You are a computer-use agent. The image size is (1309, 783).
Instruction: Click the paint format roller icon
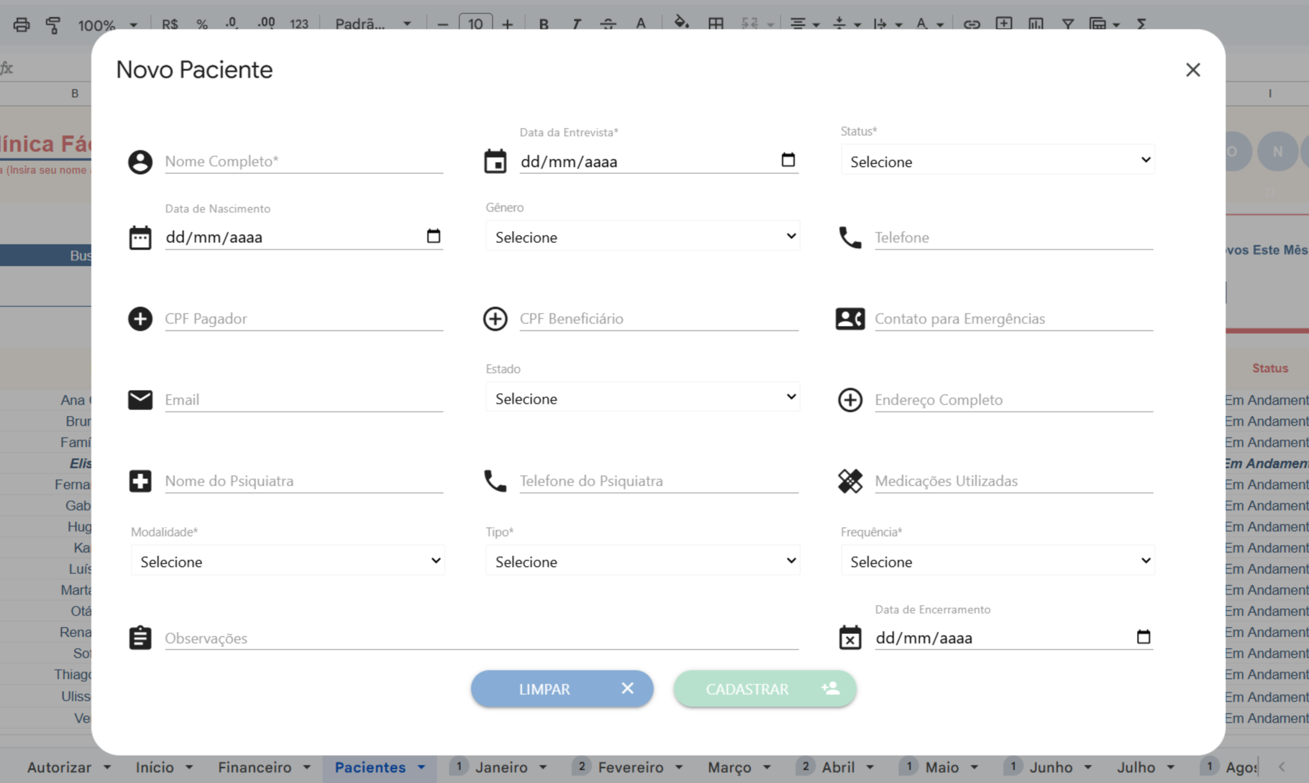pos(53,24)
